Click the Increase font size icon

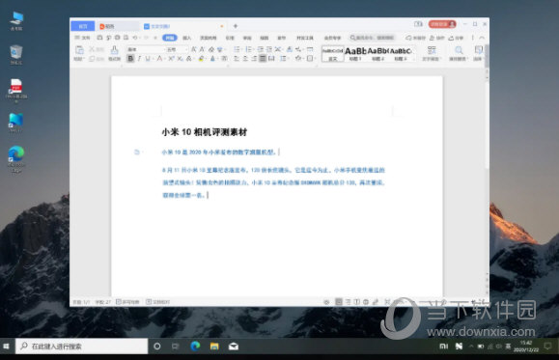click(194, 49)
